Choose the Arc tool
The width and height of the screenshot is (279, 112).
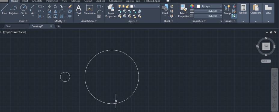pos(33,10)
